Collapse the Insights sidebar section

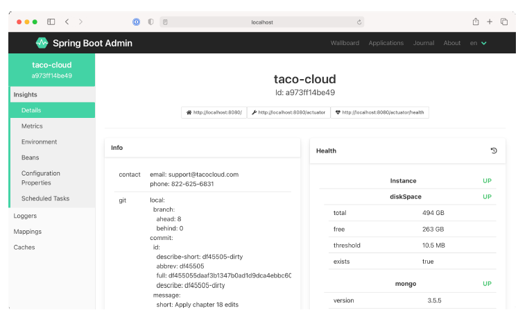point(26,94)
